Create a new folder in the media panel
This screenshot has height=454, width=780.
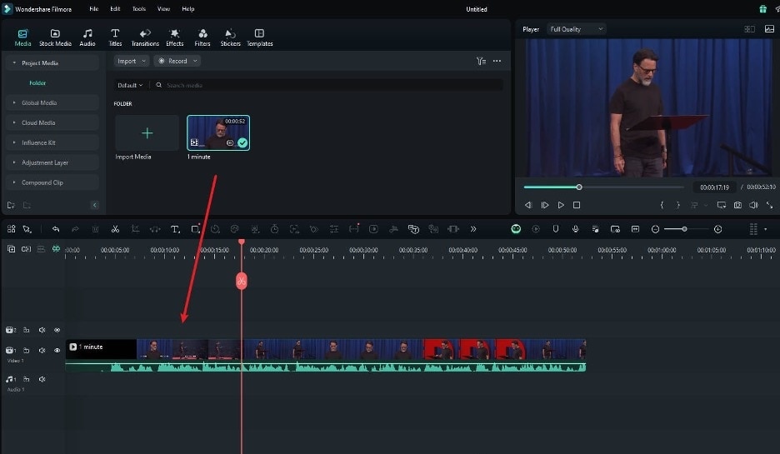(11, 205)
